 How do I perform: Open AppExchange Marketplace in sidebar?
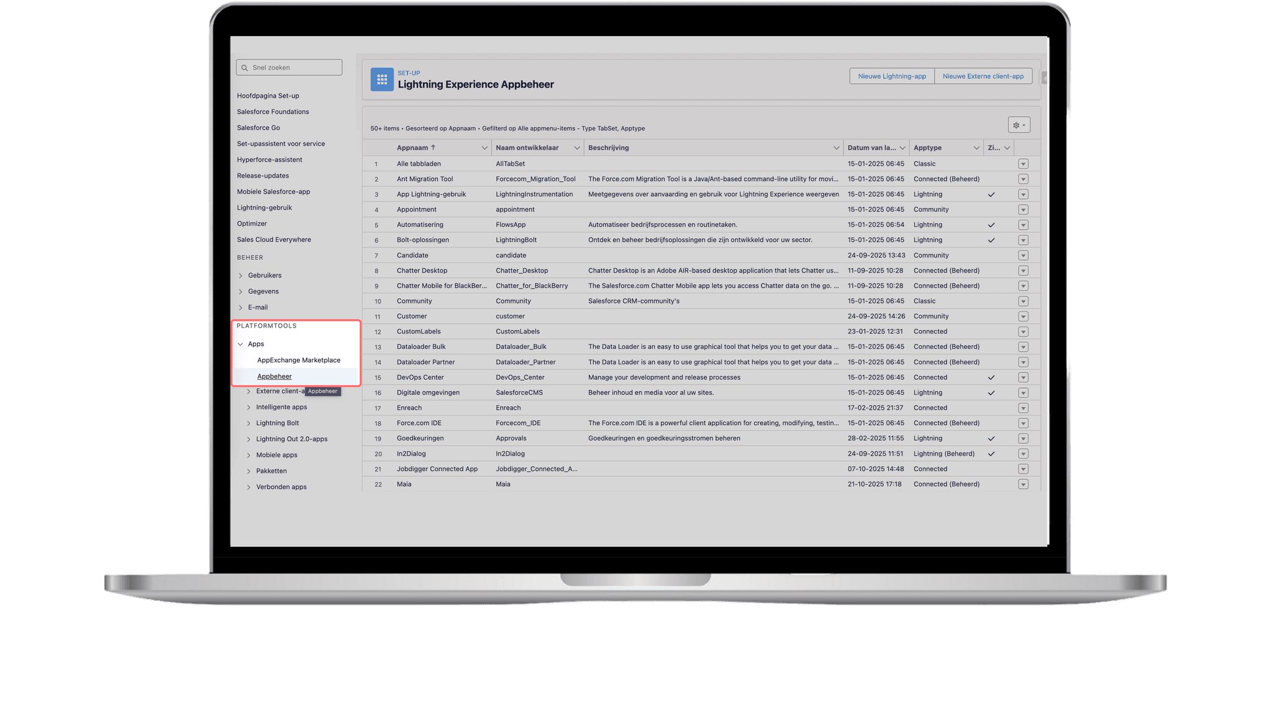pyautogui.click(x=299, y=360)
